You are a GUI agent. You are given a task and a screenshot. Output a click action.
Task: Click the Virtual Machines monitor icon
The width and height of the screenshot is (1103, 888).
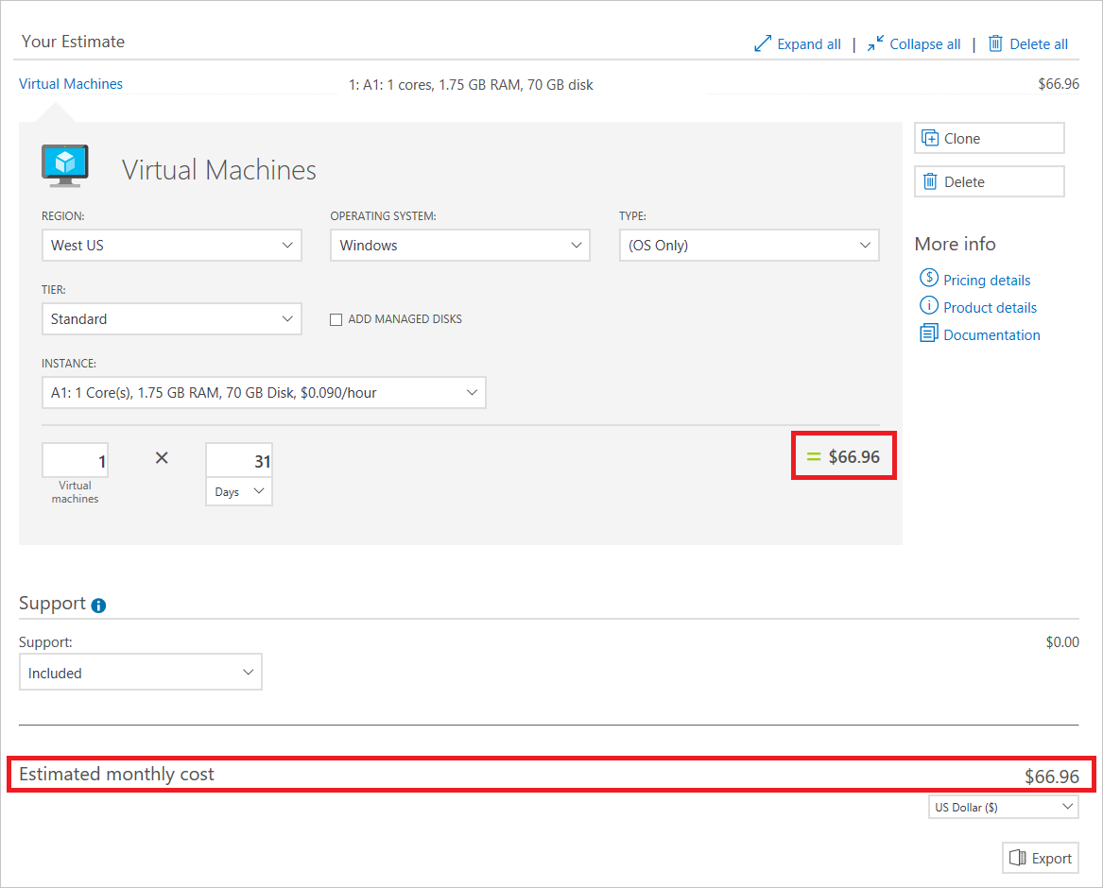point(65,166)
